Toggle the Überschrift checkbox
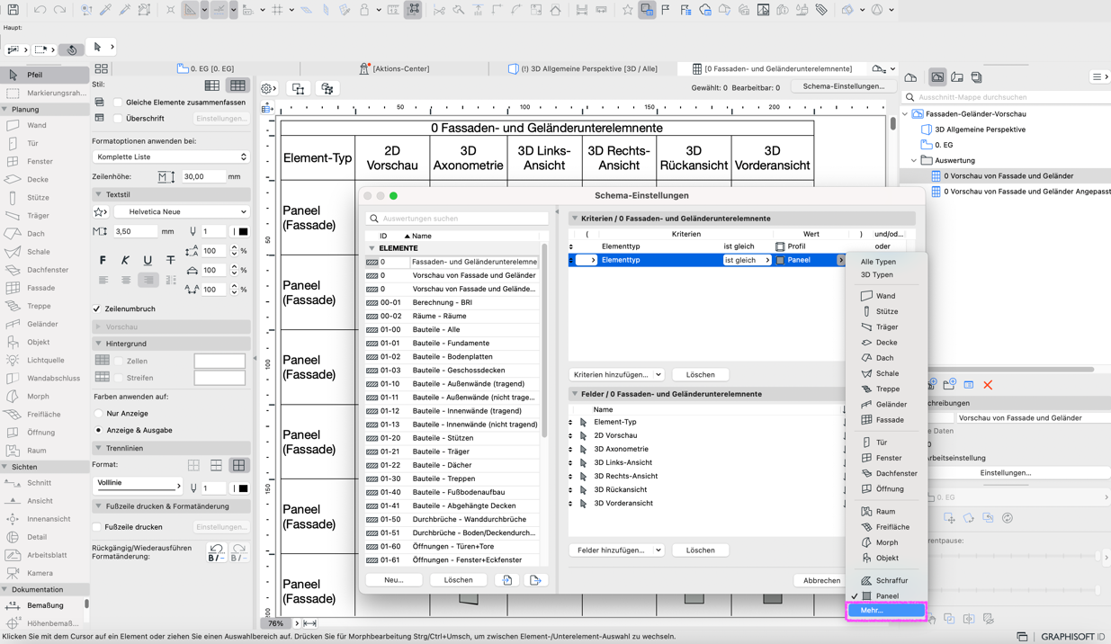1111x644 pixels. click(118, 118)
